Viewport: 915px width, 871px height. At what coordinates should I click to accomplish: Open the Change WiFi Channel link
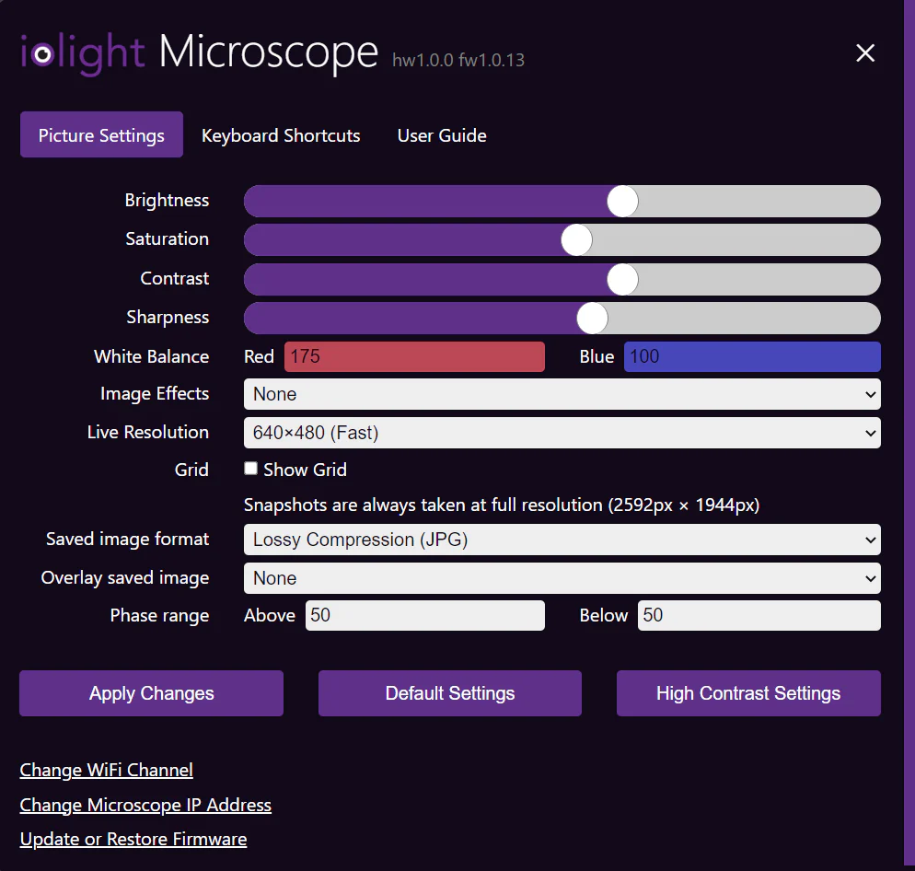click(x=106, y=770)
